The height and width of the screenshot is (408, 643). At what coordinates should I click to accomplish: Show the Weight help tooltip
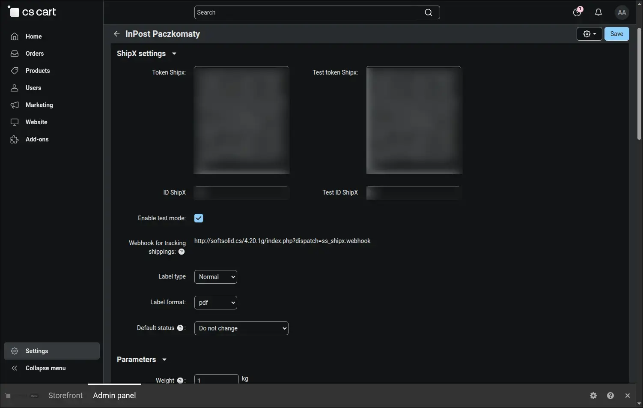tap(180, 380)
